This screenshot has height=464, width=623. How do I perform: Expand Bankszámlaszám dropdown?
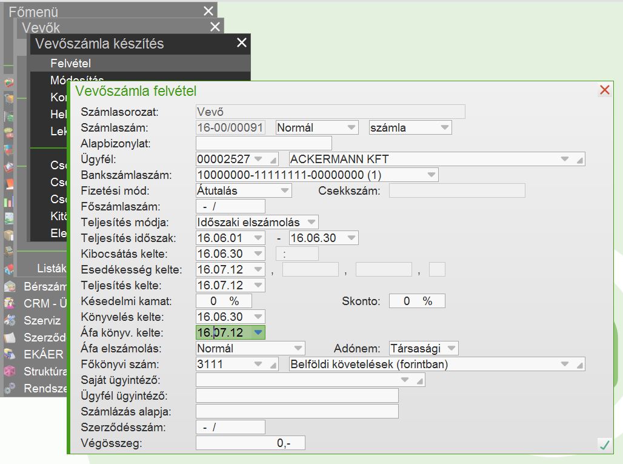pyautogui.click(x=431, y=175)
